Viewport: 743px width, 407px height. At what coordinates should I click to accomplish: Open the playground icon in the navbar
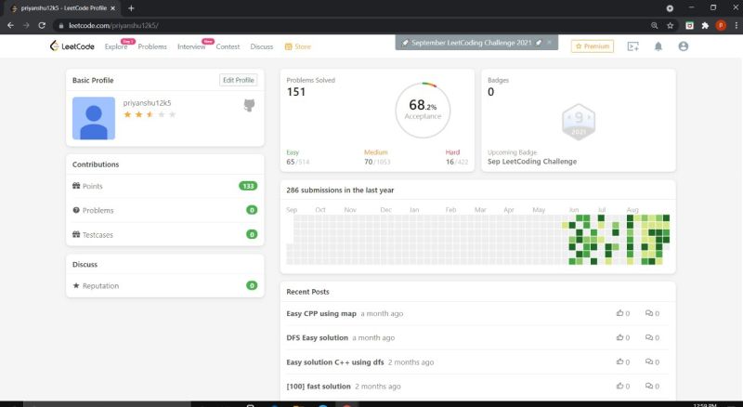(x=633, y=46)
